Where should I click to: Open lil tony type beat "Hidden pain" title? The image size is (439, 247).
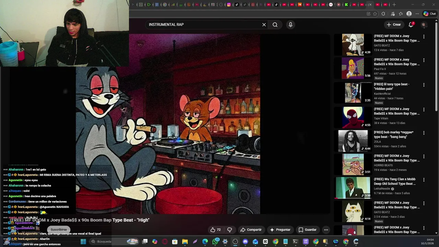[x=392, y=86]
